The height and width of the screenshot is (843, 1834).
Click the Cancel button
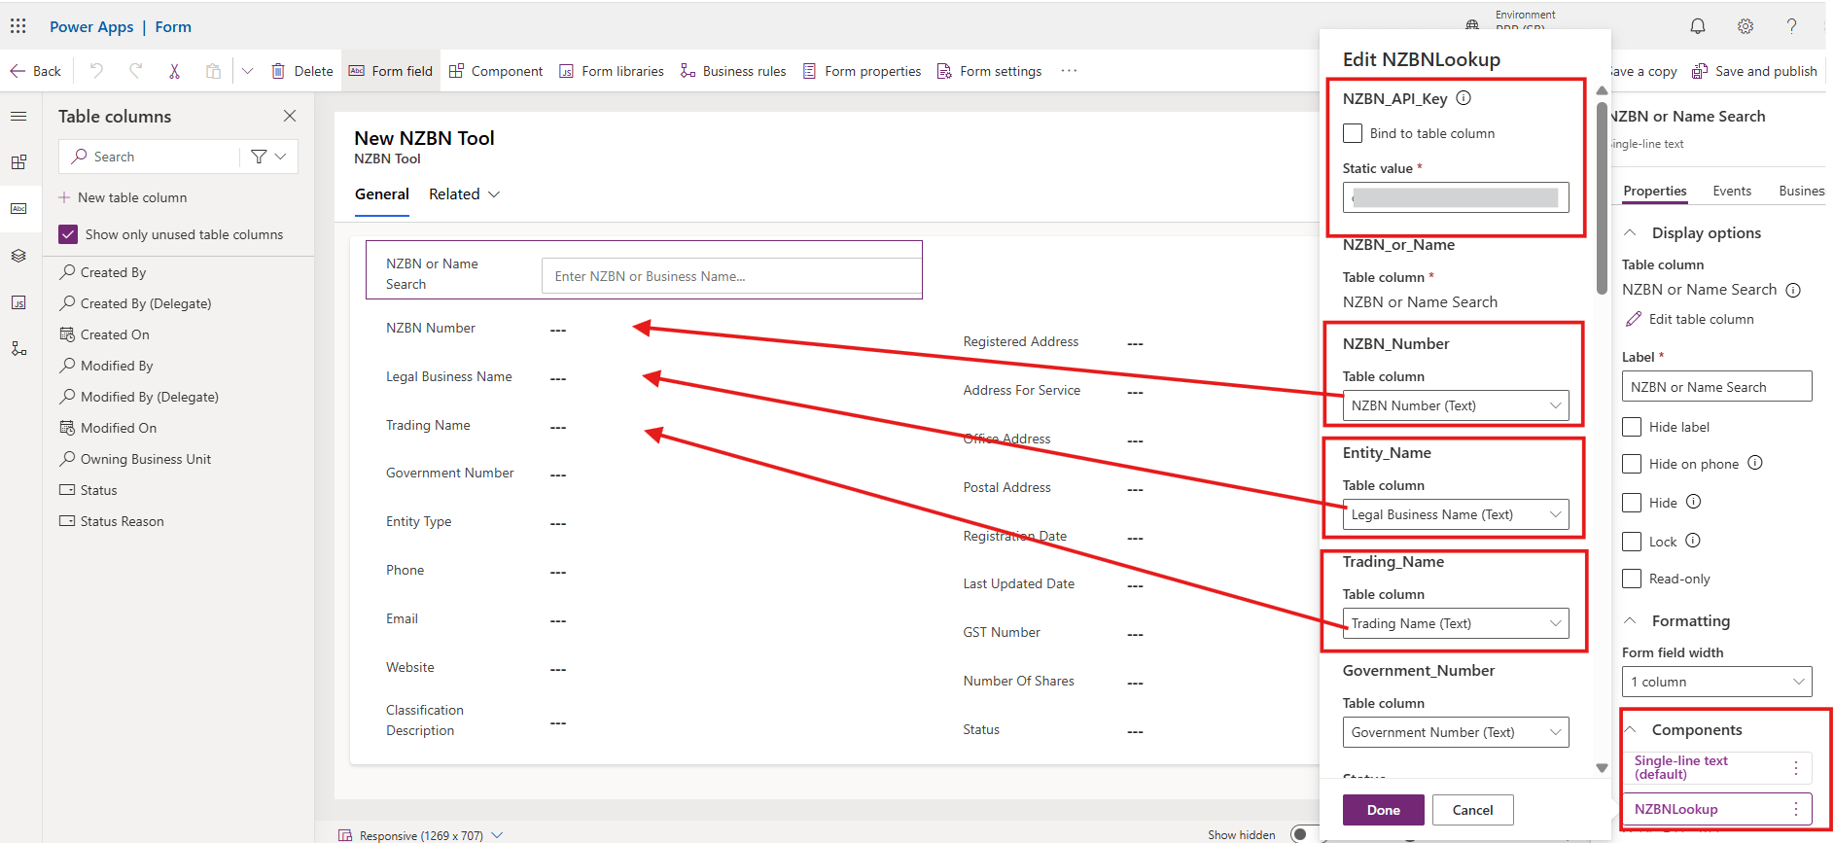(1473, 810)
